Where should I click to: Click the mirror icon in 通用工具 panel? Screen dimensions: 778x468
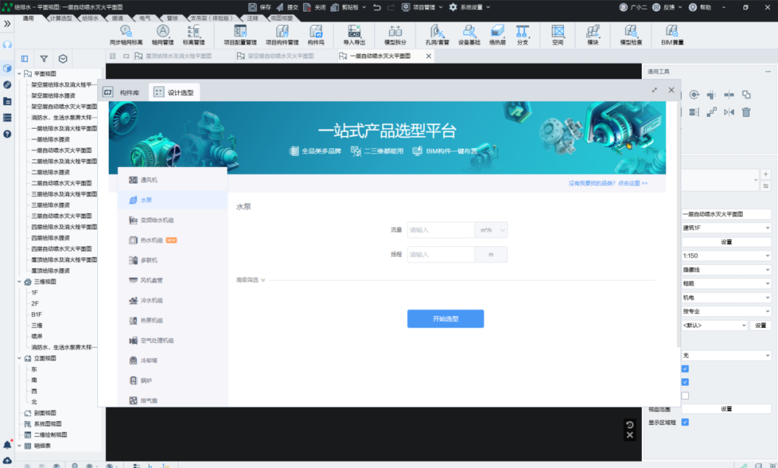729,112
